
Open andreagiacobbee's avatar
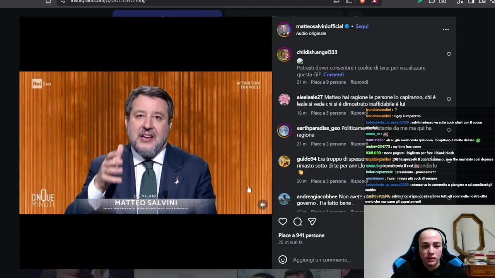coord(284,199)
